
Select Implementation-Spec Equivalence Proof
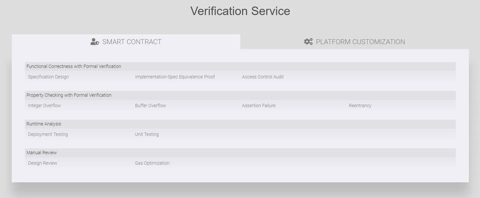click(x=175, y=76)
